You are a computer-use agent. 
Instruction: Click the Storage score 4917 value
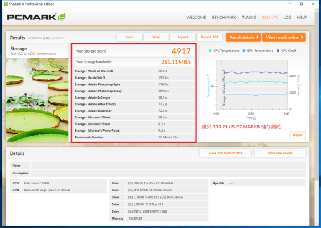pyautogui.click(x=181, y=51)
